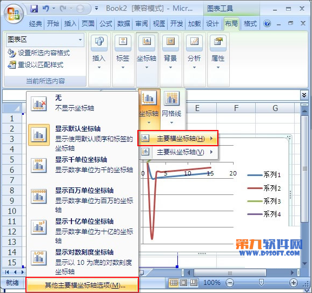312x293 pixels.
Task: Save the workbook with floppy icon
Action: coord(34,8)
